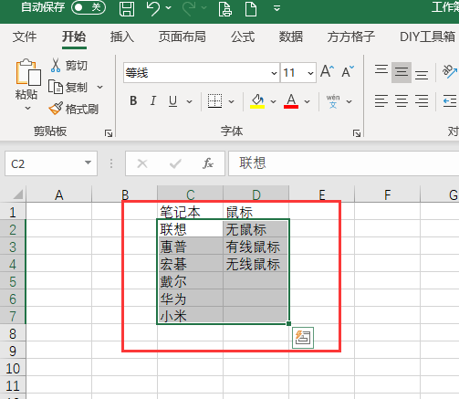The height and width of the screenshot is (399, 459).
Task: Select column A header
Action: 59,194
